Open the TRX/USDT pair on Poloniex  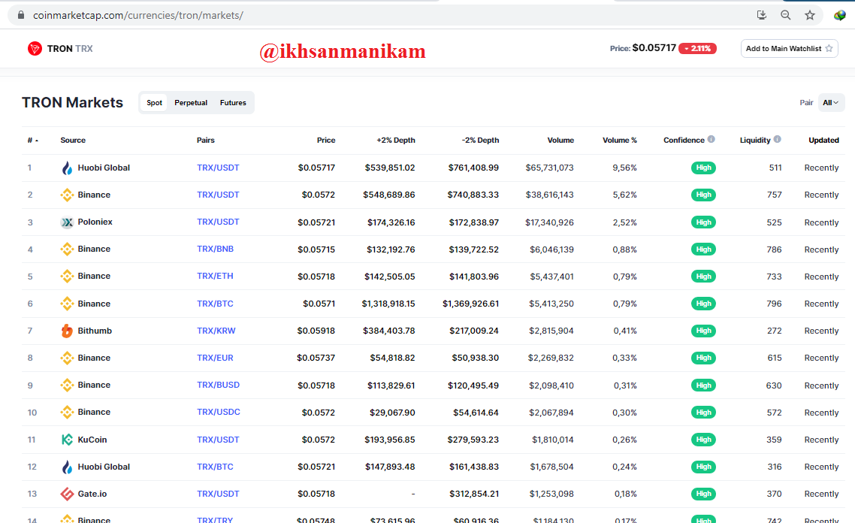click(x=218, y=222)
